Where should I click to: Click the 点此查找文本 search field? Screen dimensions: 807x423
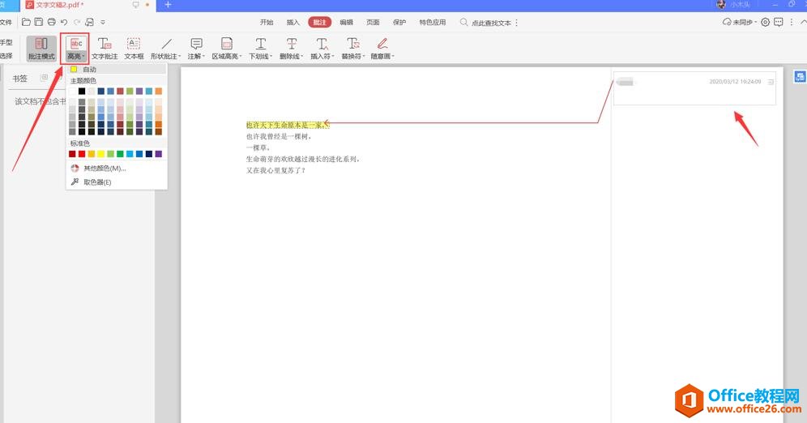[x=490, y=23]
